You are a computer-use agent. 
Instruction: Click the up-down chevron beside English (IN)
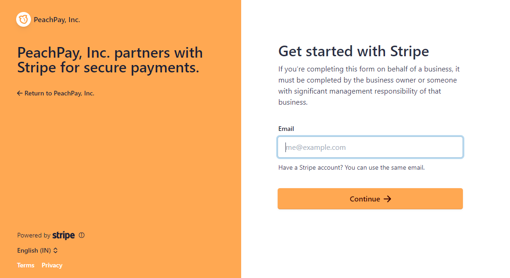tap(56, 250)
